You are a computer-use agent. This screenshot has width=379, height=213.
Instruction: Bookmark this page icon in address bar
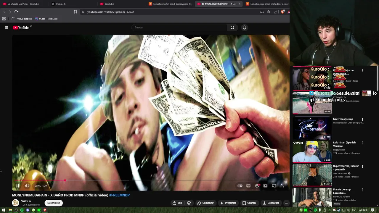tap(75, 12)
